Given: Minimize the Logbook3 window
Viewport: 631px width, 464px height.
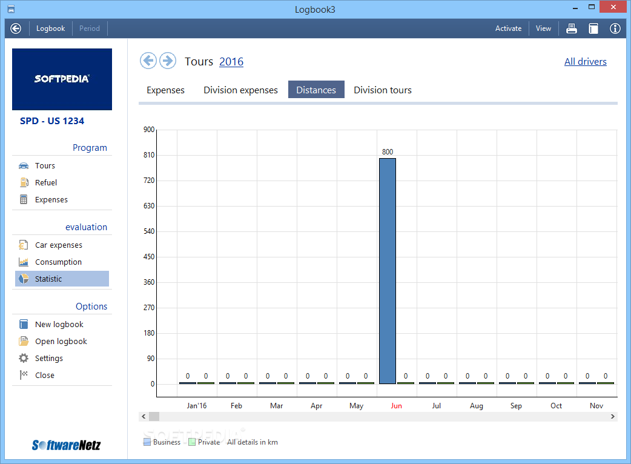Looking at the screenshot, I should tap(575, 7).
